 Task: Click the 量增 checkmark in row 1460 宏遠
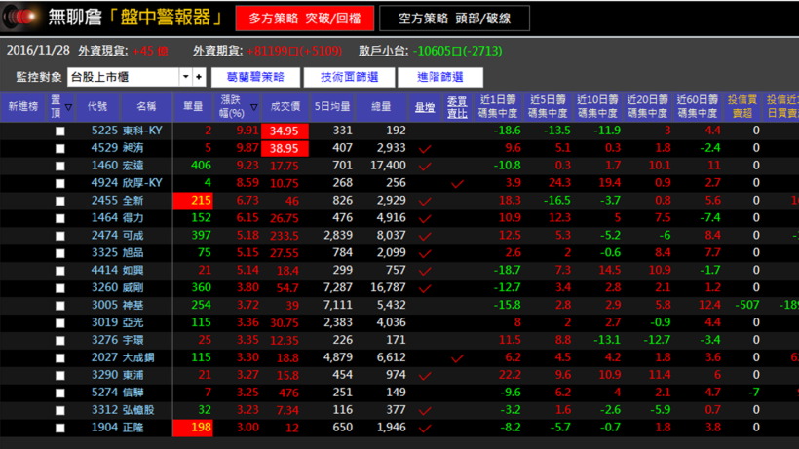click(425, 167)
